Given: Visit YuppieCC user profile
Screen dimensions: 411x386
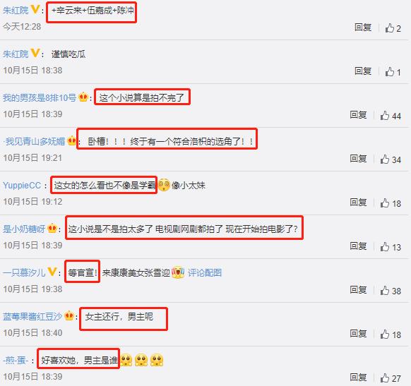Looking at the screenshot, I should tap(22, 186).
